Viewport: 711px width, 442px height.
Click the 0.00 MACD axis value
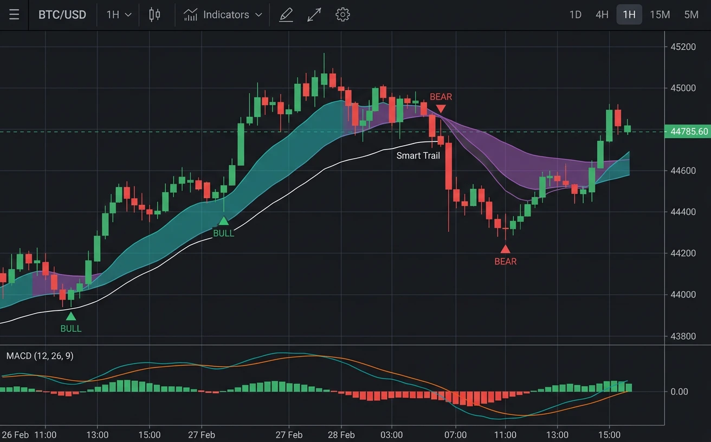click(x=680, y=392)
